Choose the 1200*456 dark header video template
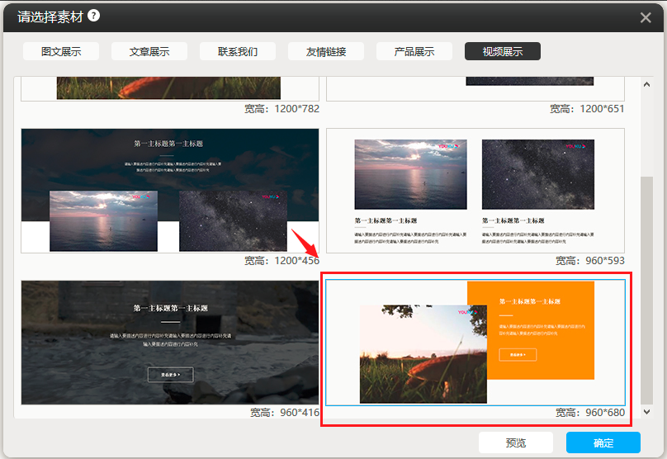The width and height of the screenshot is (667, 459). pyautogui.click(x=169, y=190)
